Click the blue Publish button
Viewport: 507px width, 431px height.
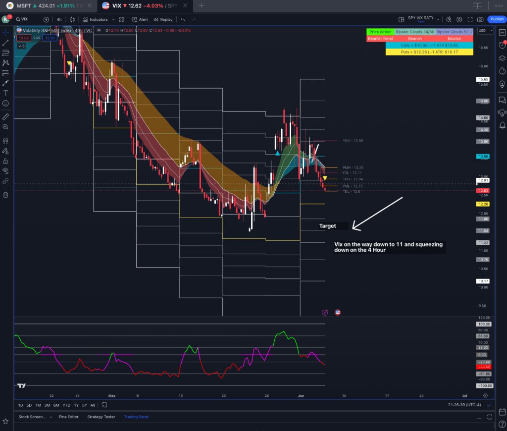(x=496, y=19)
